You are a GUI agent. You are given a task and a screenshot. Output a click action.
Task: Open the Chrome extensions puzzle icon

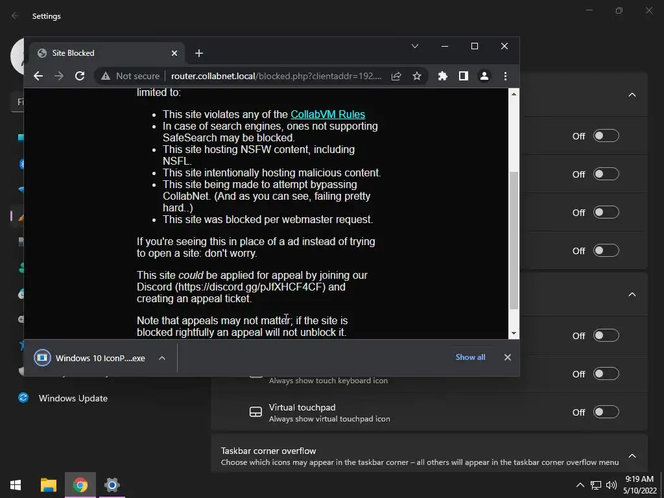click(x=442, y=77)
